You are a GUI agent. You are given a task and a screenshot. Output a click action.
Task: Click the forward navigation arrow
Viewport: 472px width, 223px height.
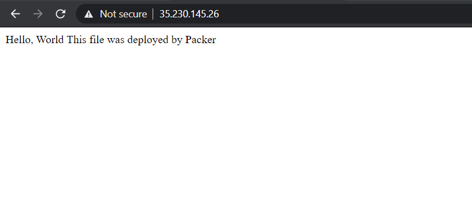pos(38,14)
